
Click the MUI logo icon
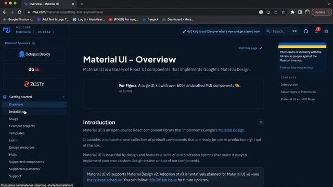pos(7,30)
